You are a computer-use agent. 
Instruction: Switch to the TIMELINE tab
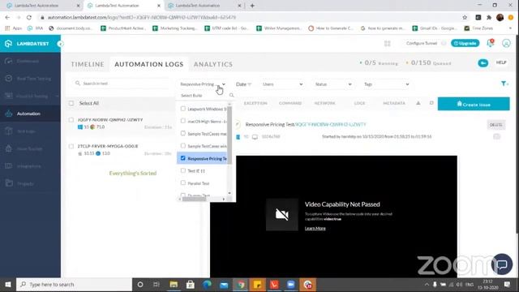88,64
